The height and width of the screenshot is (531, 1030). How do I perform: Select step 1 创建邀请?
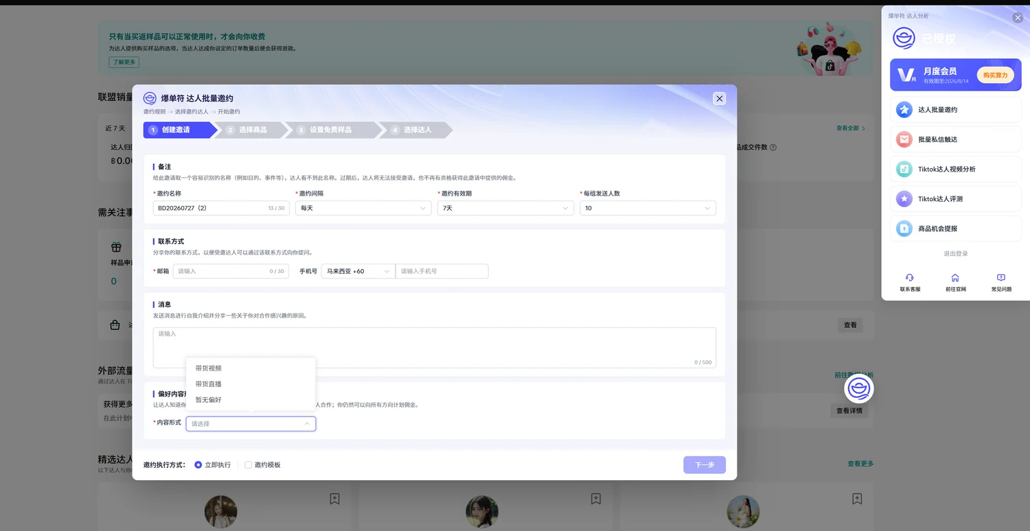point(179,130)
